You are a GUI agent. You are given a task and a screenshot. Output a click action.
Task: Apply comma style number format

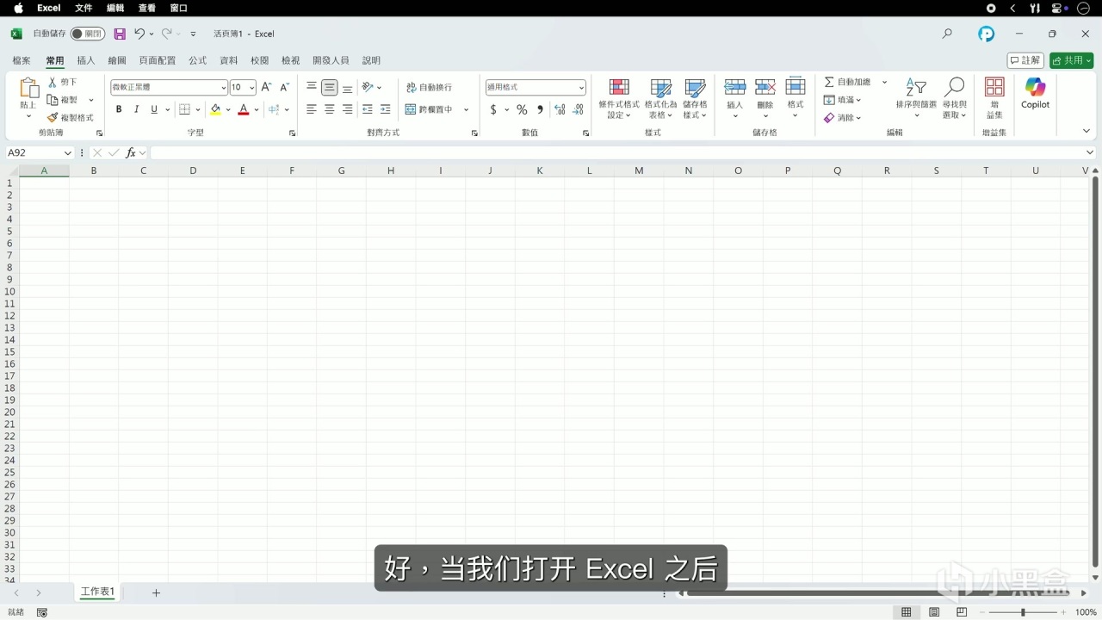[540, 109]
